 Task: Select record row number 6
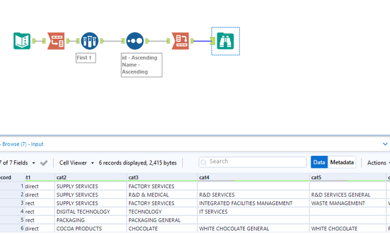(12, 228)
